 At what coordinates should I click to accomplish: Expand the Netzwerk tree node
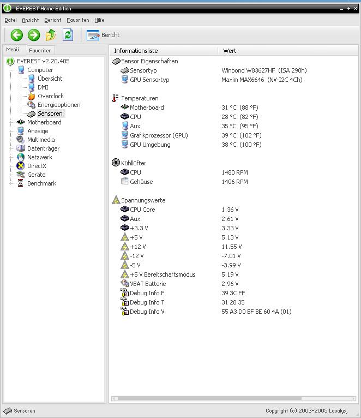[11, 157]
